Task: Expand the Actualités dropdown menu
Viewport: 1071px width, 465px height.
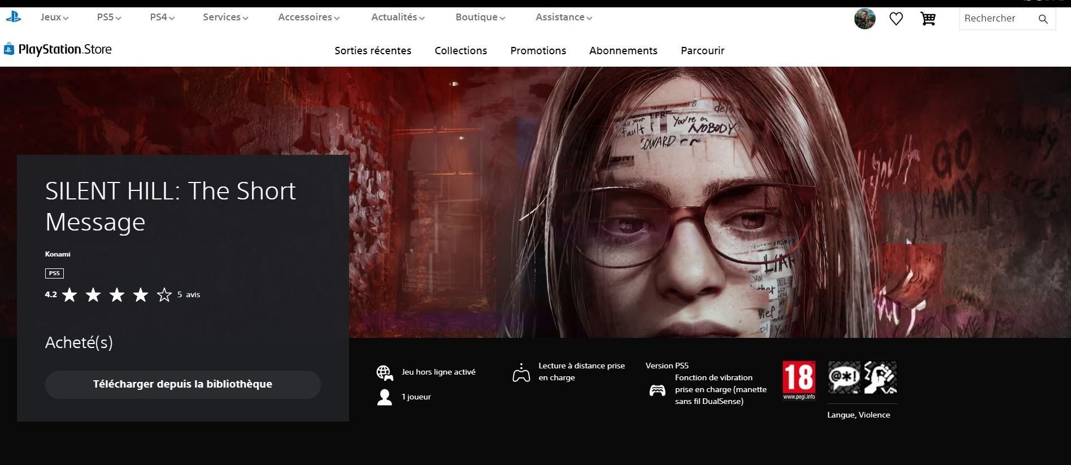Action: (398, 18)
